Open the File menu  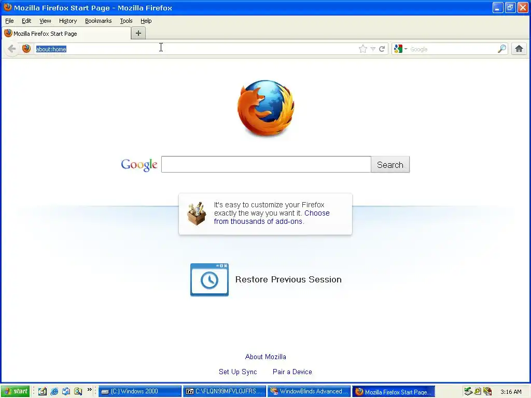click(x=9, y=21)
